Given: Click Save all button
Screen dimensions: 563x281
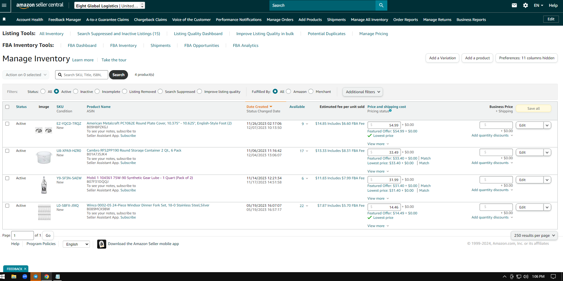Looking at the screenshot, I should pos(534,109).
